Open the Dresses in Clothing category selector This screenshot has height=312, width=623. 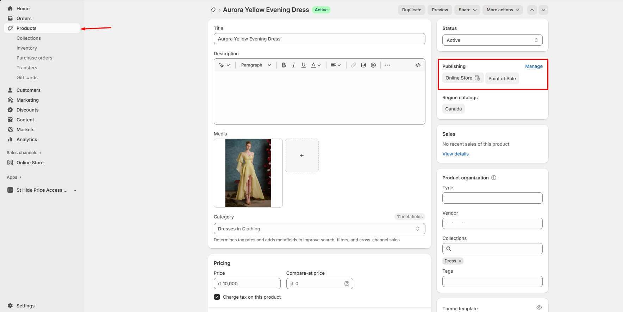click(x=319, y=229)
